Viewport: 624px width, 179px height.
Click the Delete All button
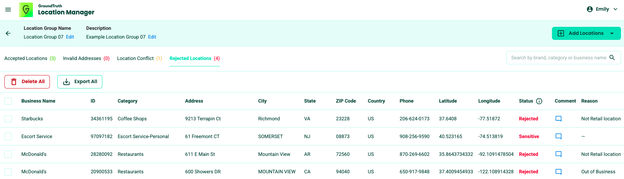(27, 82)
